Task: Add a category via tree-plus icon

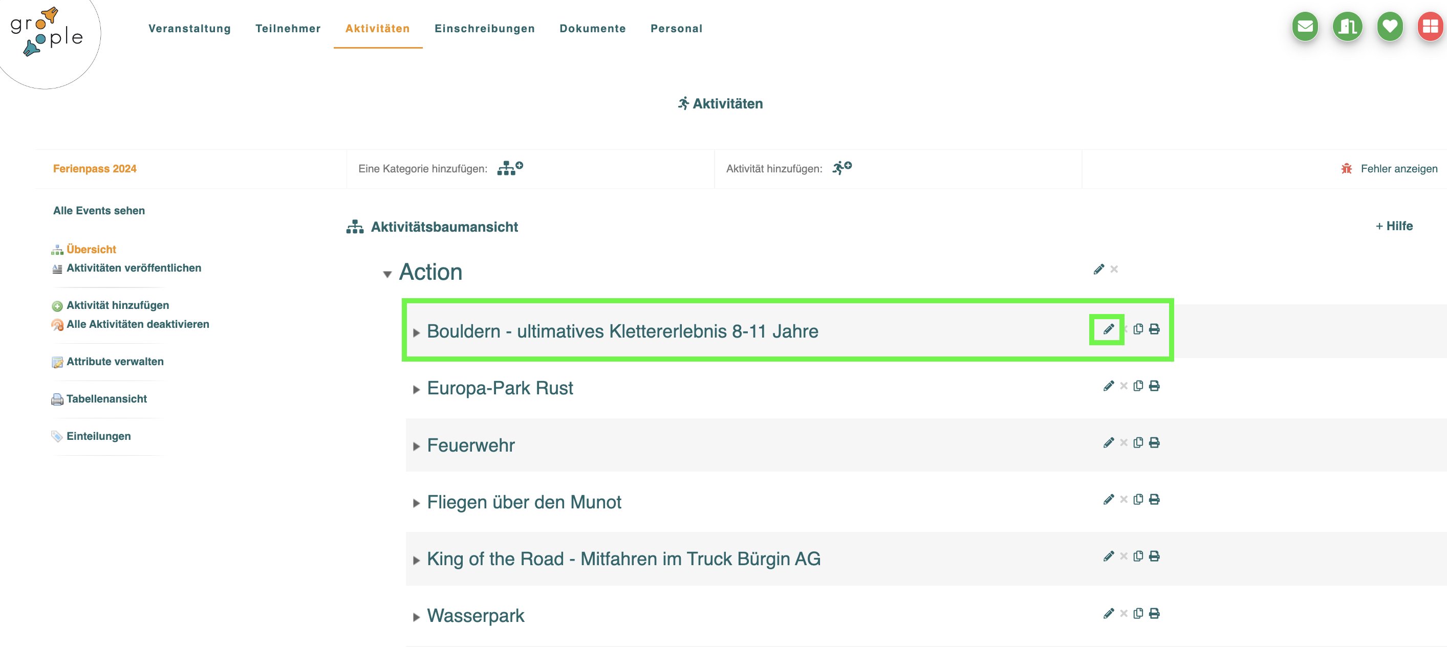Action: click(510, 168)
